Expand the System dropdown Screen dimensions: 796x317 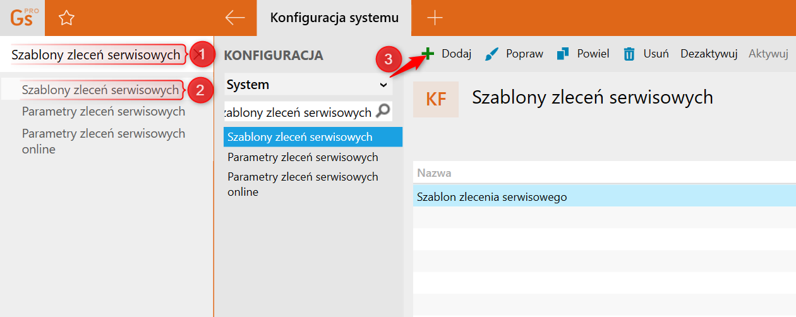click(x=383, y=85)
